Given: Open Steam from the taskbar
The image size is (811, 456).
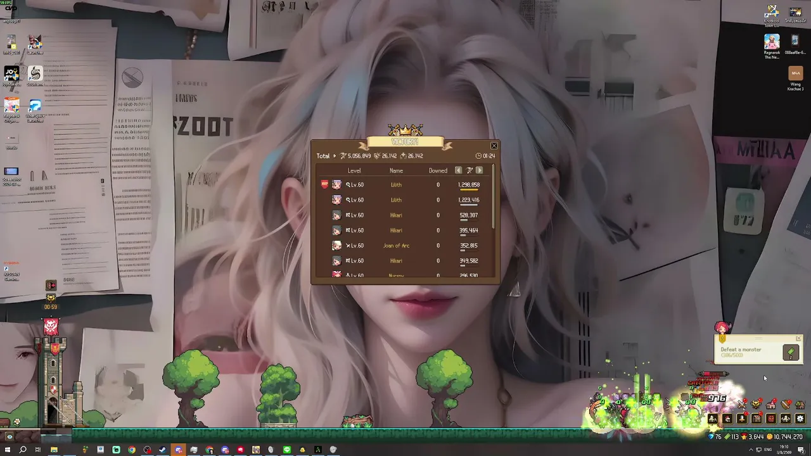Looking at the screenshot, I should [163, 450].
